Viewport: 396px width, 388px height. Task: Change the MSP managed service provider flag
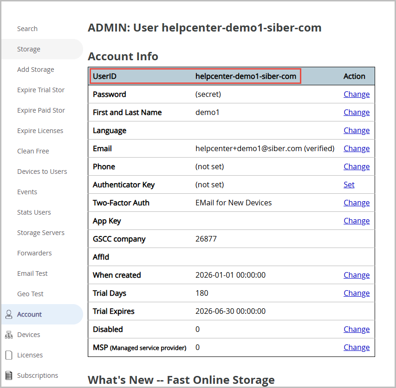tap(357, 347)
